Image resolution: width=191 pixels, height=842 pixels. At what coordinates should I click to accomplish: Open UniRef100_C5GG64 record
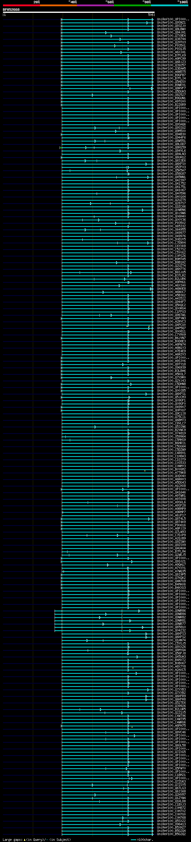point(171,447)
